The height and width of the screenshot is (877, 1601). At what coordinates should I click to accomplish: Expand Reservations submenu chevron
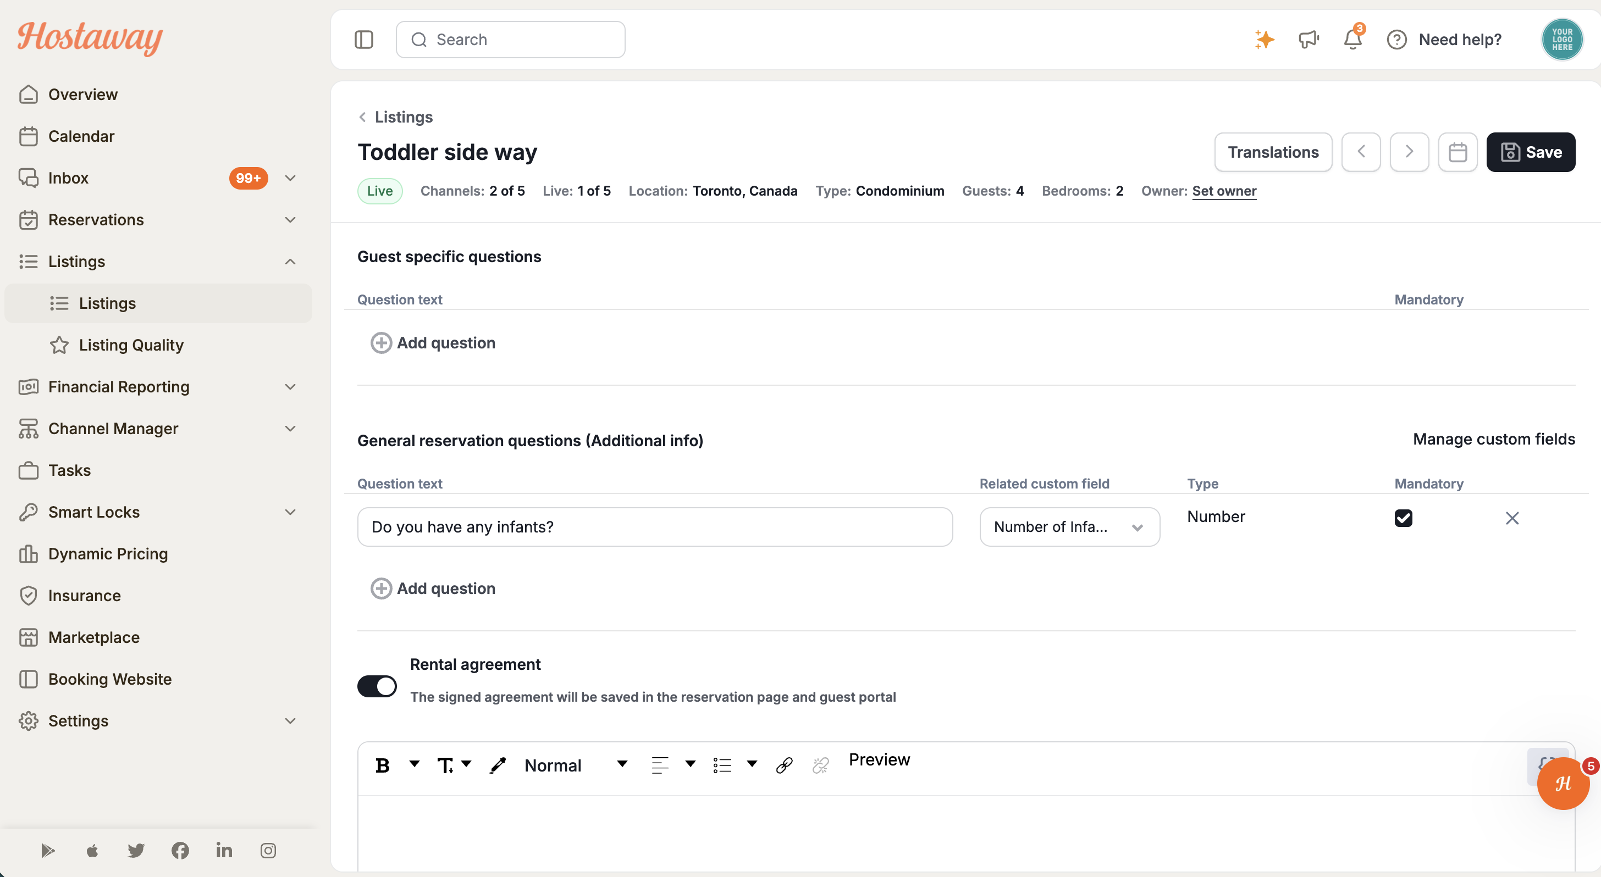pos(290,220)
